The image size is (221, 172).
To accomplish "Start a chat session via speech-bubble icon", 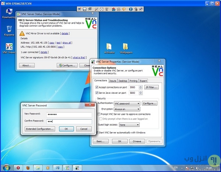I will tap(124, 9).
